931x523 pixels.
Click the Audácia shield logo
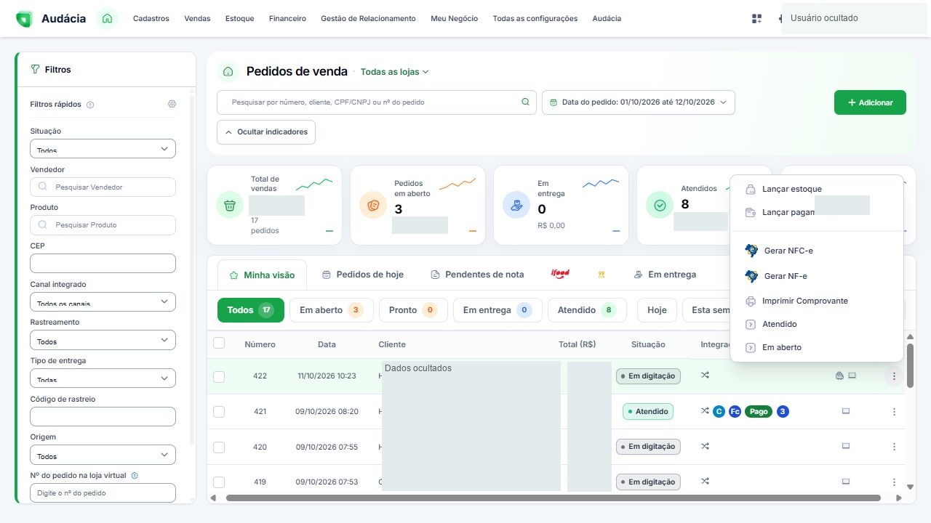point(24,19)
